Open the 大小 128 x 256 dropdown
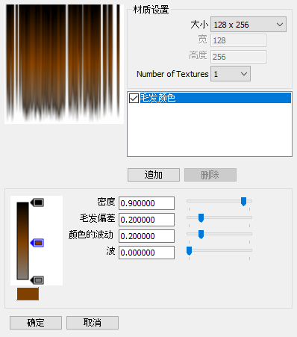Image resolution: width=297 pixels, height=337 pixels. [x=248, y=25]
